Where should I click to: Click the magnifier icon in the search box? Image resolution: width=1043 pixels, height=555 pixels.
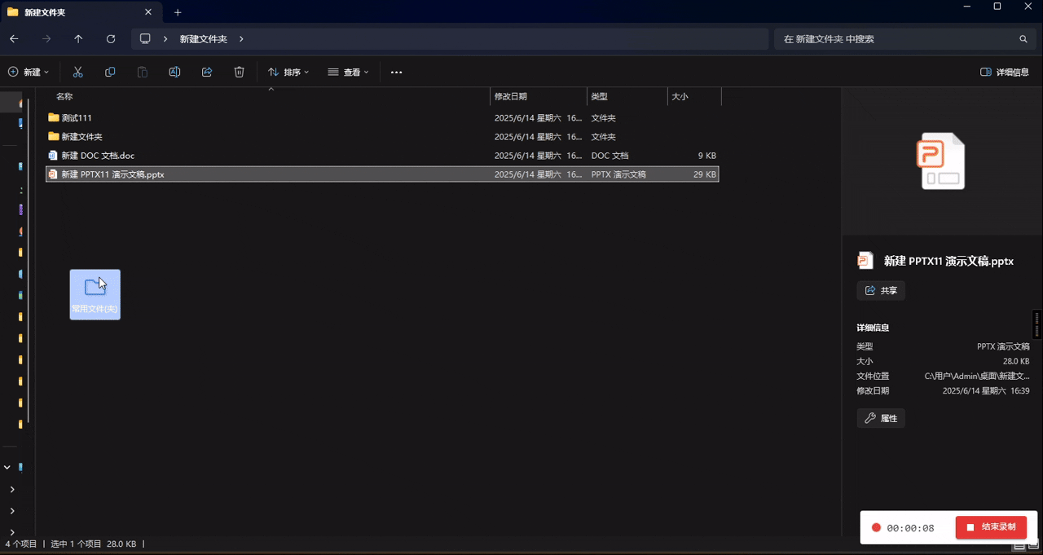pos(1023,39)
